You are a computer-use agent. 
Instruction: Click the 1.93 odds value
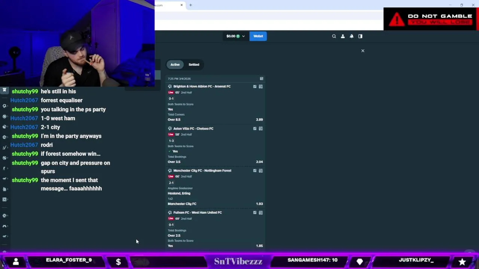(259, 204)
